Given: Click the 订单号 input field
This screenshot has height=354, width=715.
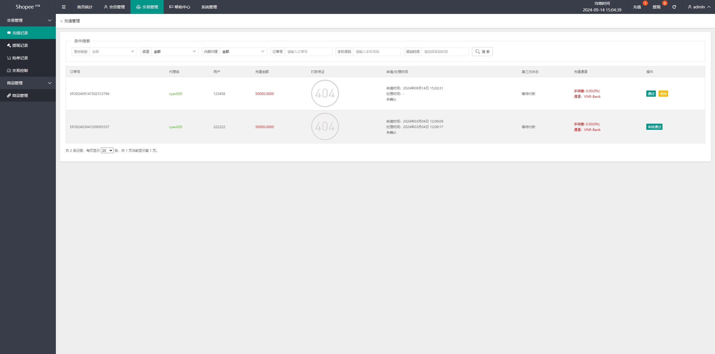Looking at the screenshot, I should pyautogui.click(x=308, y=52).
